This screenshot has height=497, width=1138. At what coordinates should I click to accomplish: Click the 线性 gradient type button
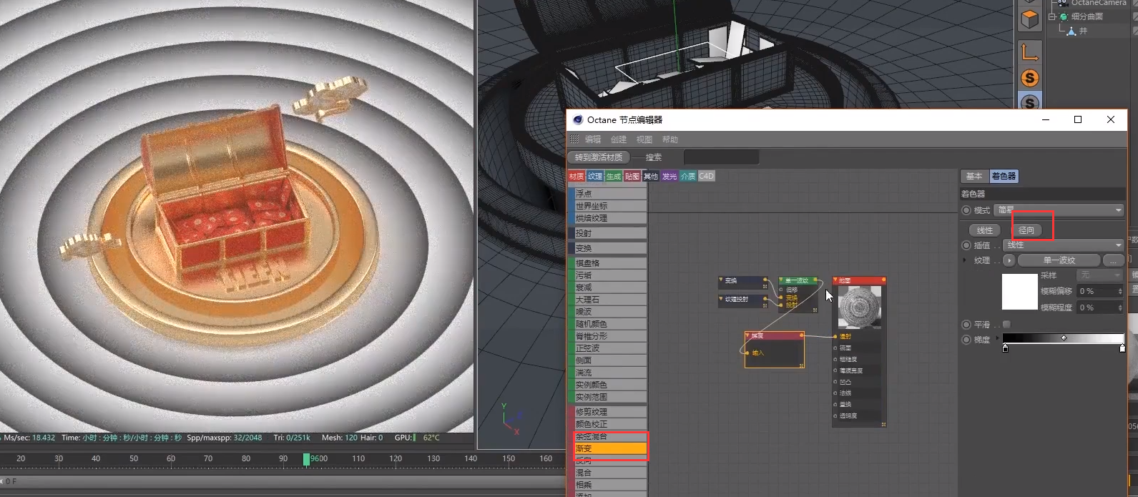pyautogui.click(x=985, y=230)
